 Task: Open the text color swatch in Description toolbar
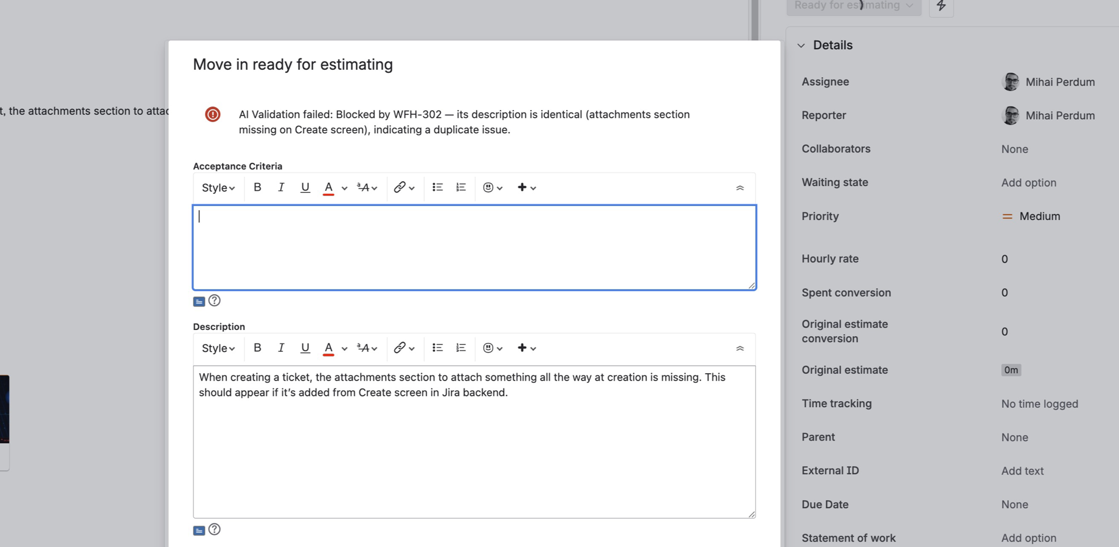(328, 348)
